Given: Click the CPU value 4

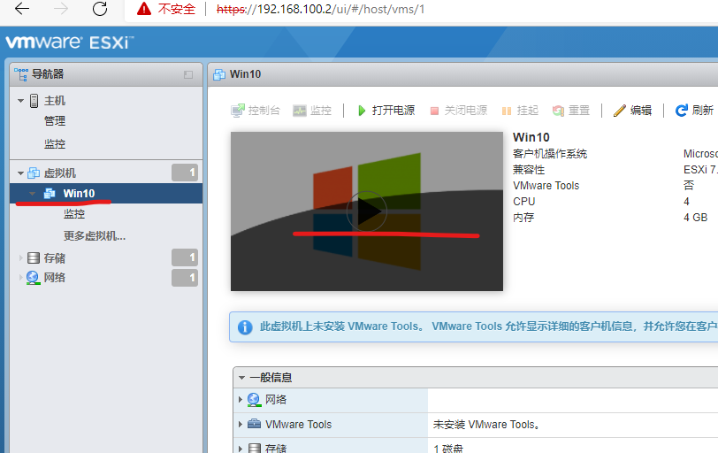Looking at the screenshot, I should click(x=686, y=202).
